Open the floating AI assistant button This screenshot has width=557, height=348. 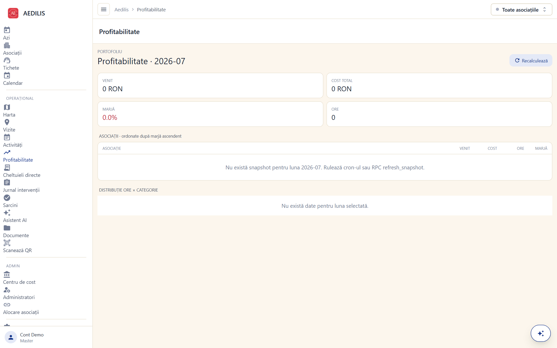point(540,333)
